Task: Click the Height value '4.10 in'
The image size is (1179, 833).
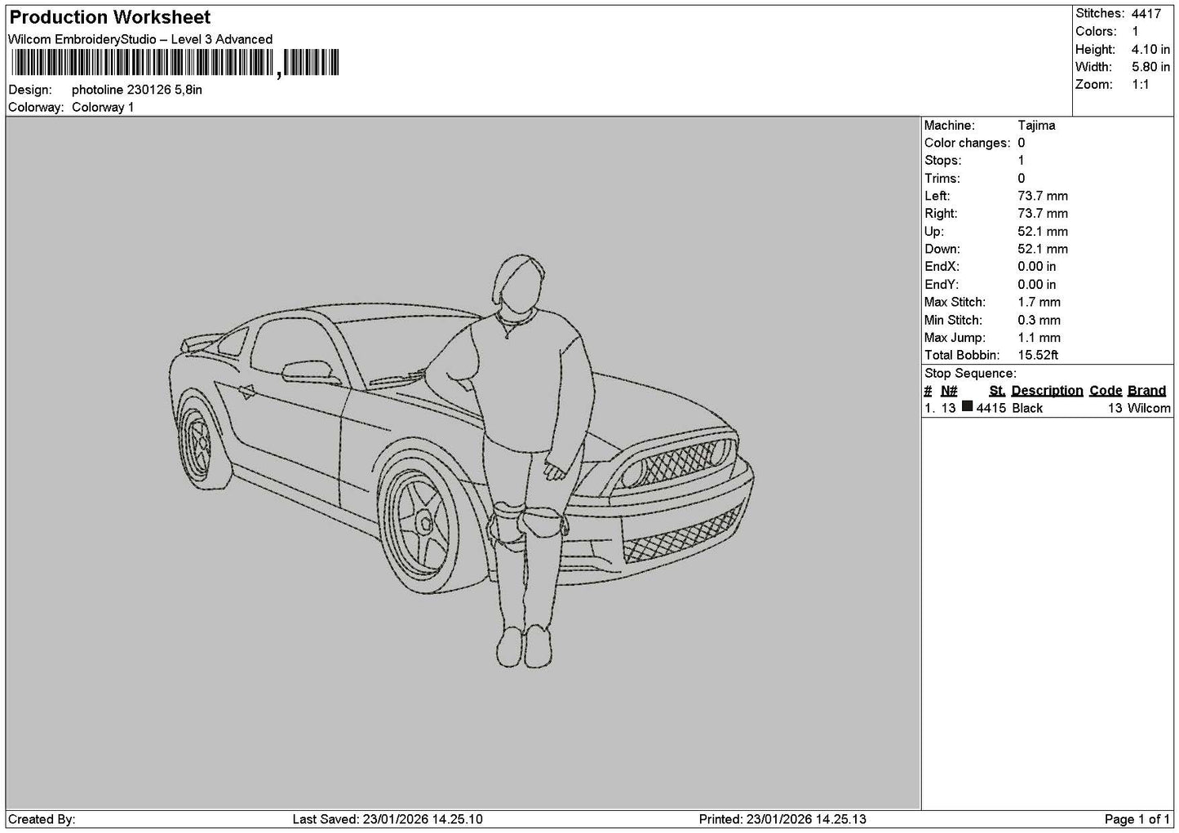Action: pos(1150,50)
